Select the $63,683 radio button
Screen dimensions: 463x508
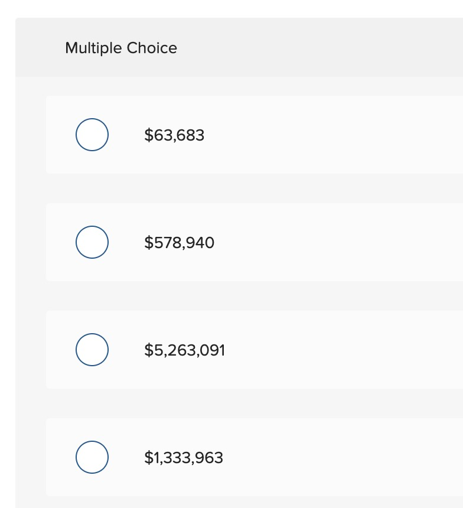[x=92, y=135]
